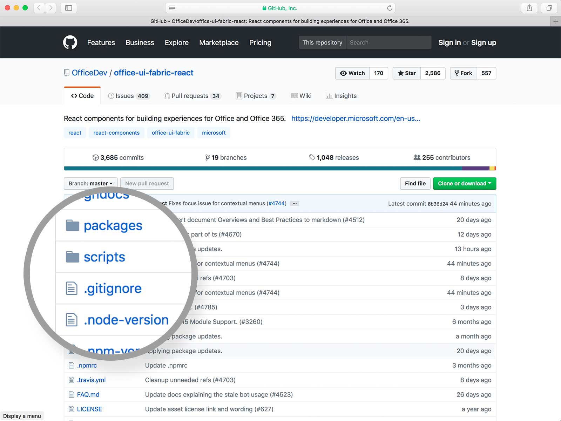Select the microsoft topic tag

(214, 133)
